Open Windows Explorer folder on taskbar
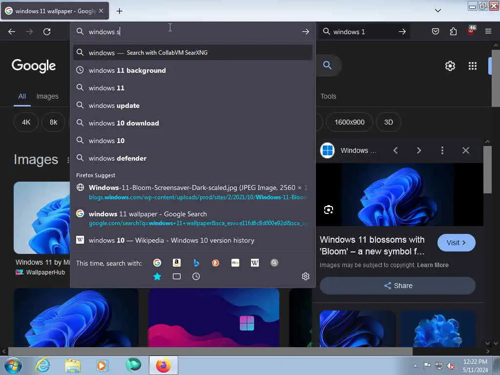Viewport: 500px width, 375px height. pyautogui.click(x=73, y=365)
